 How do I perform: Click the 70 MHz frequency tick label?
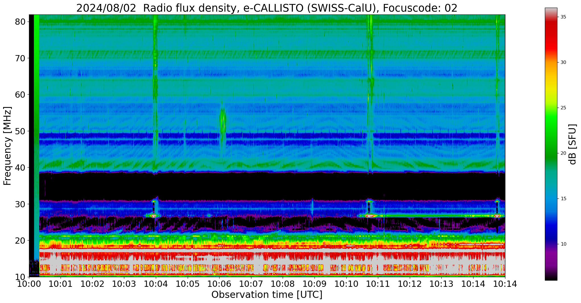click(20, 58)
